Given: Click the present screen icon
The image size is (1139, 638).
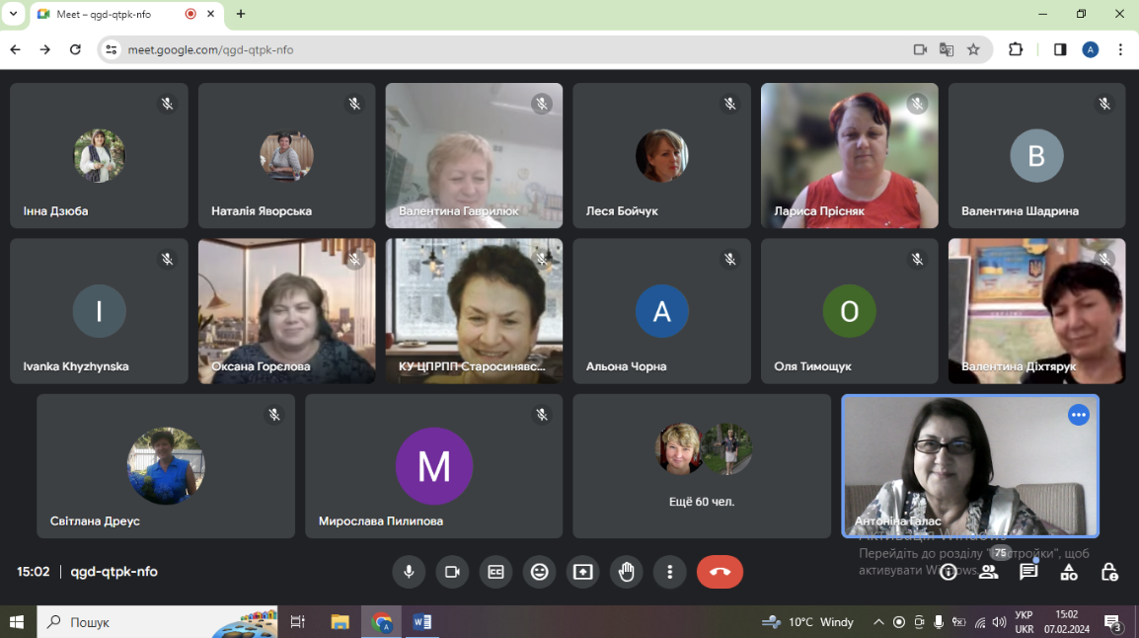Looking at the screenshot, I should click(x=582, y=572).
